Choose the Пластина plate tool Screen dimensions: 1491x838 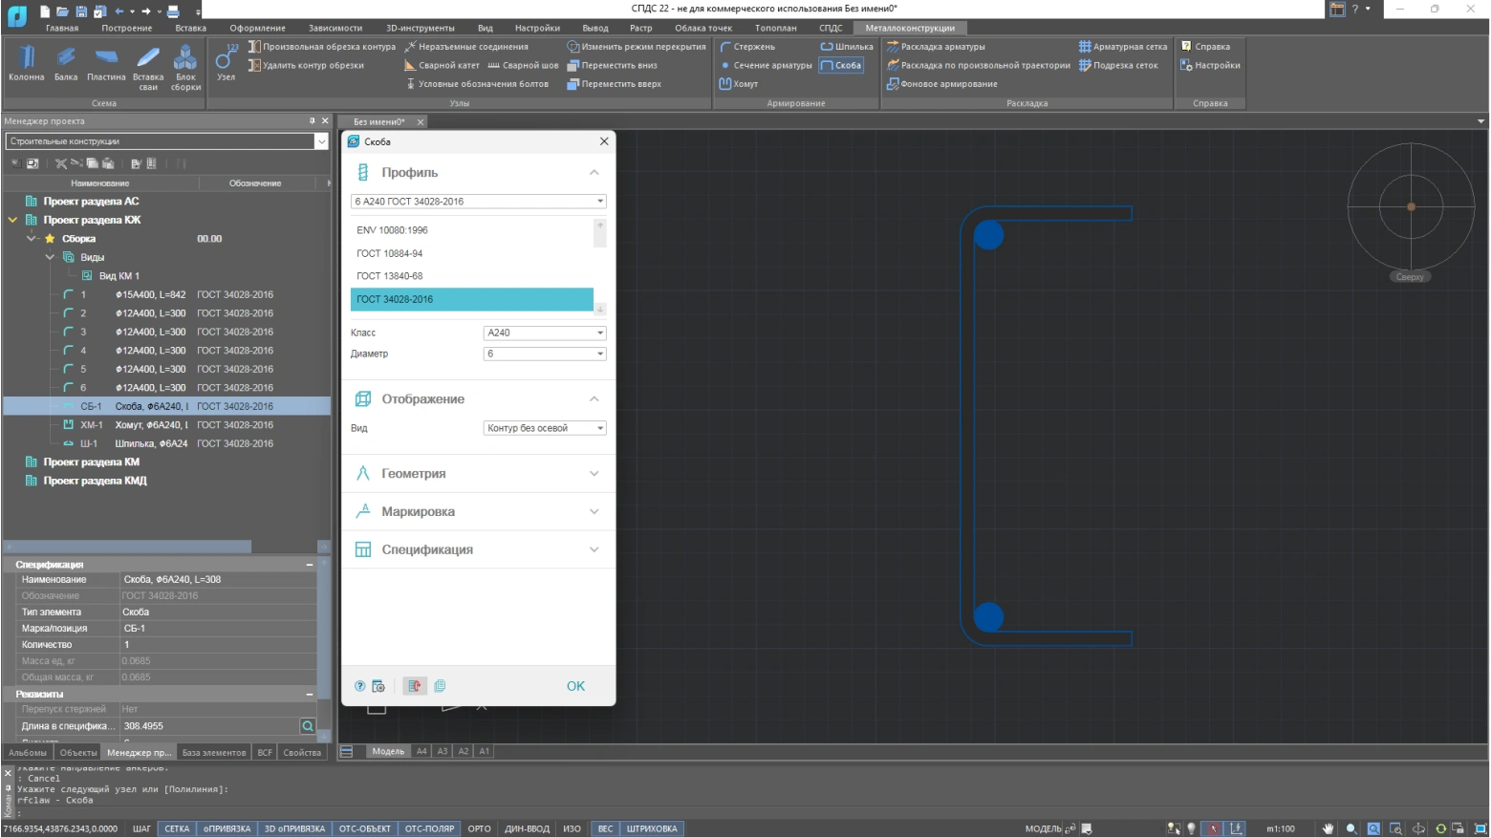pyautogui.click(x=106, y=63)
